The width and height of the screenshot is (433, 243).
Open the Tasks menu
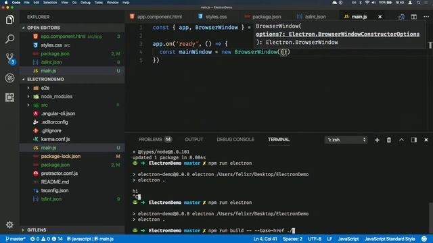pyautogui.click(x=98, y=3)
